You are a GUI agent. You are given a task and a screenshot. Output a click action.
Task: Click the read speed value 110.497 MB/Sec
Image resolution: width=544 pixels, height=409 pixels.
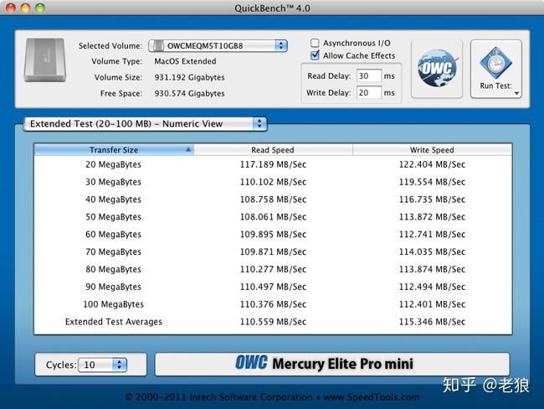click(x=273, y=287)
